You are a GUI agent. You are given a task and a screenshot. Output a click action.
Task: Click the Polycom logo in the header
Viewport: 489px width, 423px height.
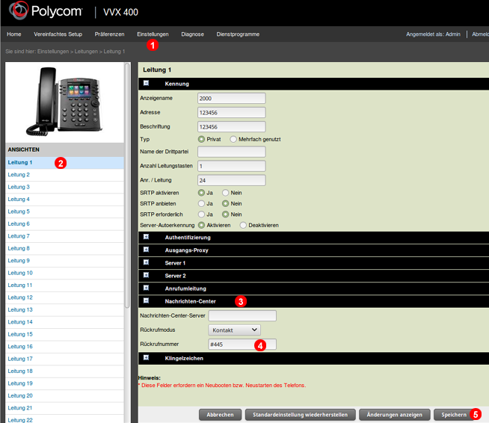46,11
